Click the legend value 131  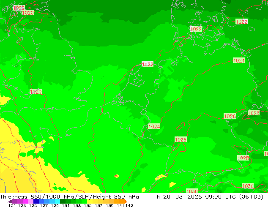[66, 205]
